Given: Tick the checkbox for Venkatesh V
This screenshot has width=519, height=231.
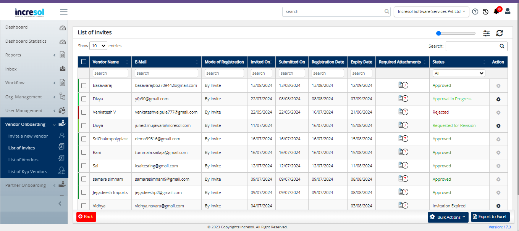Looking at the screenshot, I should [84, 112].
